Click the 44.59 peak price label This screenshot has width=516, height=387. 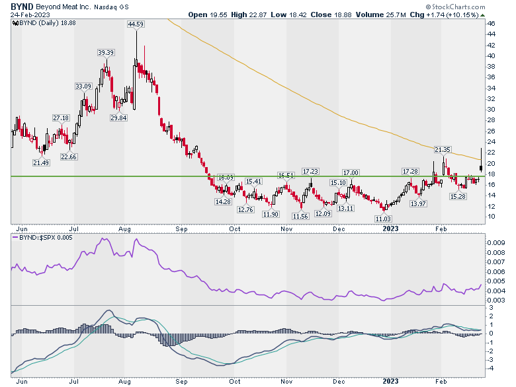pyautogui.click(x=136, y=24)
